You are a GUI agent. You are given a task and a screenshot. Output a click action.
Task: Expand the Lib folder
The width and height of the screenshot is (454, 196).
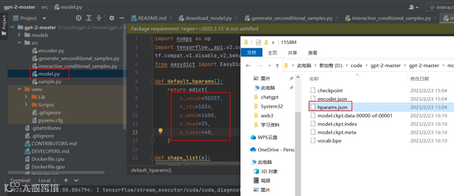26,97
